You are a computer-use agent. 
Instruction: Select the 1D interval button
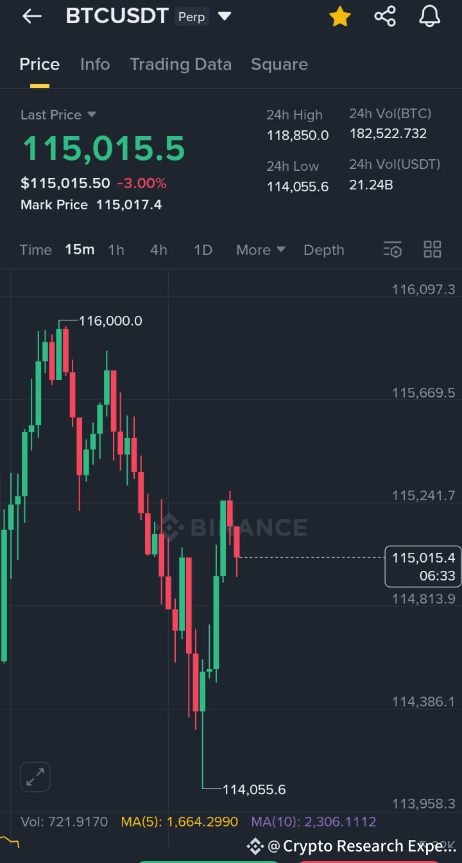coord(203,250)
